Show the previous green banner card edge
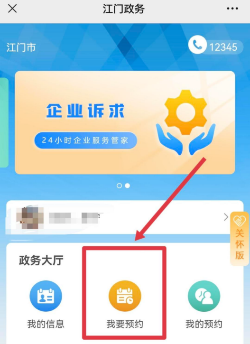The image size is (250, 344). coord(4,122)
